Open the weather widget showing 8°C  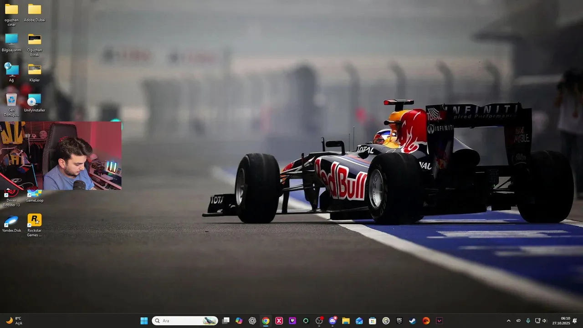tap(14, 321)
